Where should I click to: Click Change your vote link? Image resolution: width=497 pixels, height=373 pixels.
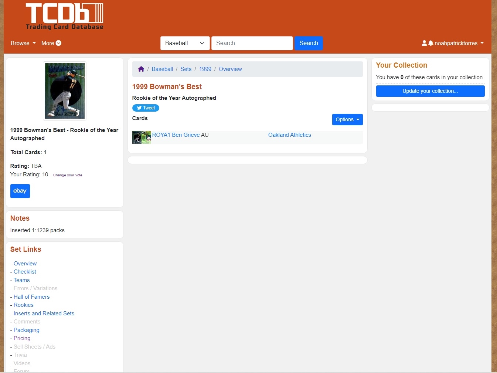[68, 175]
